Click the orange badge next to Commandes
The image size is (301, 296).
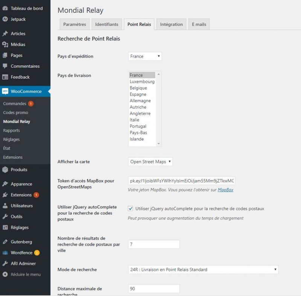[31, 103]
